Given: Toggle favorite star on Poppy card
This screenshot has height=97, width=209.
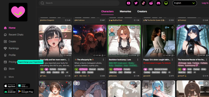Looking at the screenshot, I should (x=172, y=27).
